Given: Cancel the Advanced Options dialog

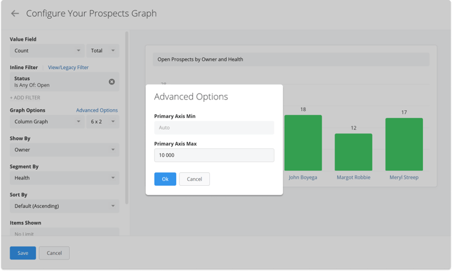Looking at the screenshot, I should [194, 179].
